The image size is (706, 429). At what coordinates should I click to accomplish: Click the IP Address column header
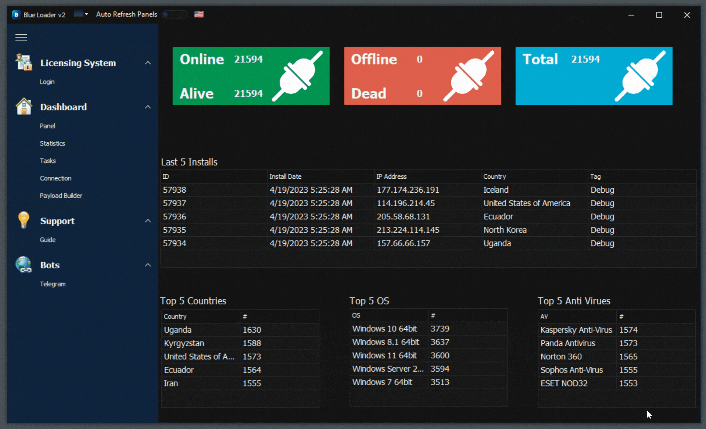coord(428,176)
